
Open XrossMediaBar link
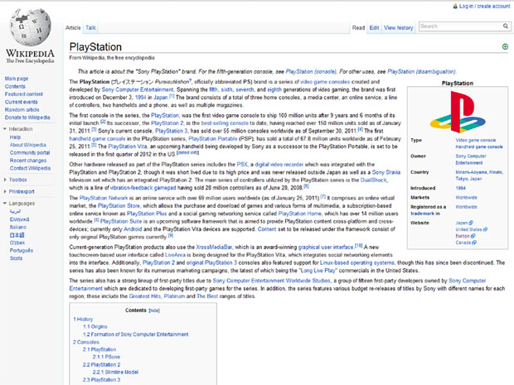click(214, 247)
